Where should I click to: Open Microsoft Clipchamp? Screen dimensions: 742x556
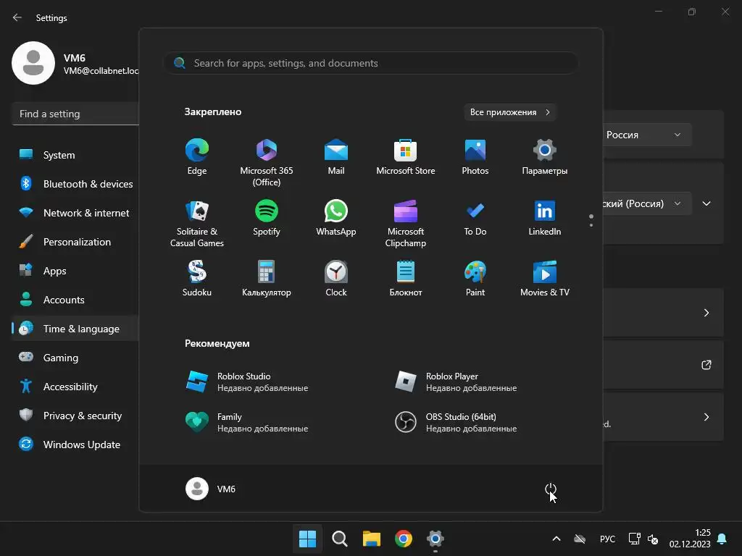click(406, 224)
